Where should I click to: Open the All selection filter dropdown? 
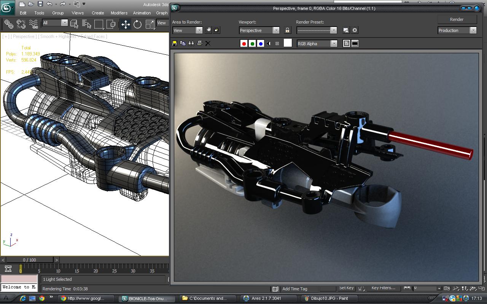55,23
